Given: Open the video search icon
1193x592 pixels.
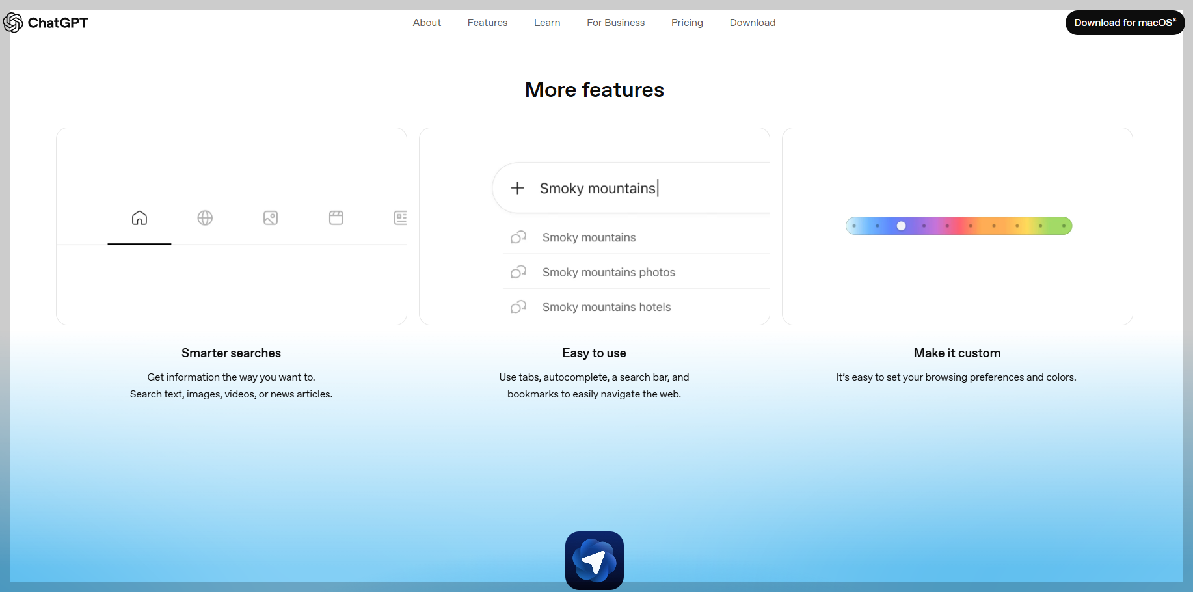Looking at the screenshot, I should (336, 218).
